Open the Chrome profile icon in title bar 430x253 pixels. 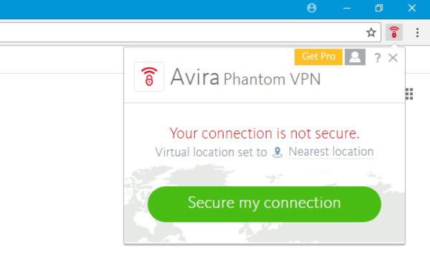(312, 8)
